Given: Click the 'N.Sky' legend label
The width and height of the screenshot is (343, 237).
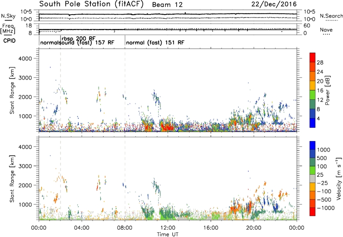Looking at the screenshot, I should pos(8,16).
